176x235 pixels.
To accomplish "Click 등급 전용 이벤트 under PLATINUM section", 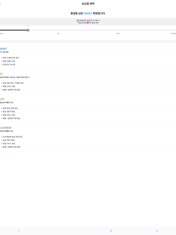I will [x=9, y=140].
